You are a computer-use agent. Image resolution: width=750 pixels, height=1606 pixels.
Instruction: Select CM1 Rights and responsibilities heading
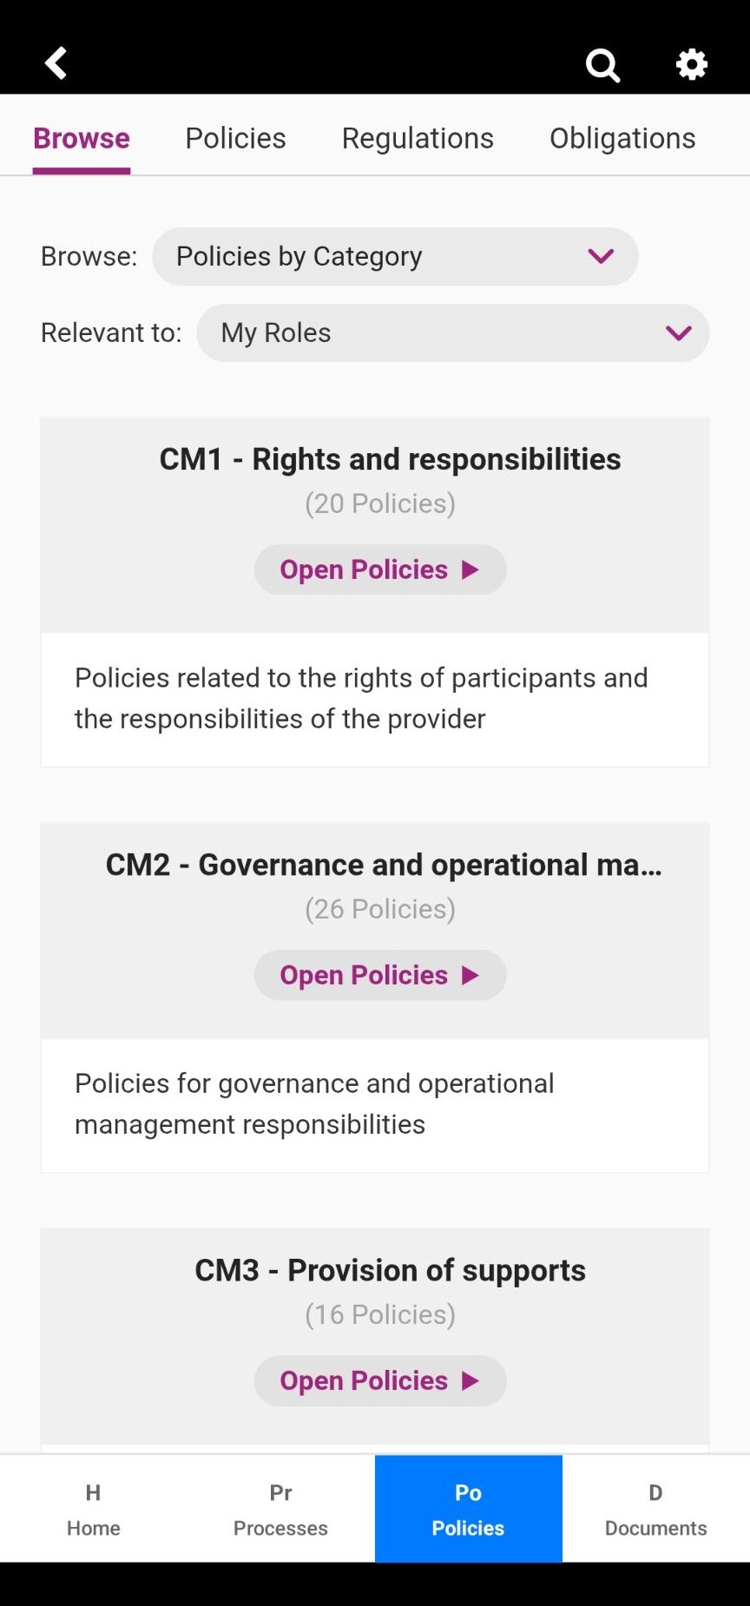coord(390,459)
